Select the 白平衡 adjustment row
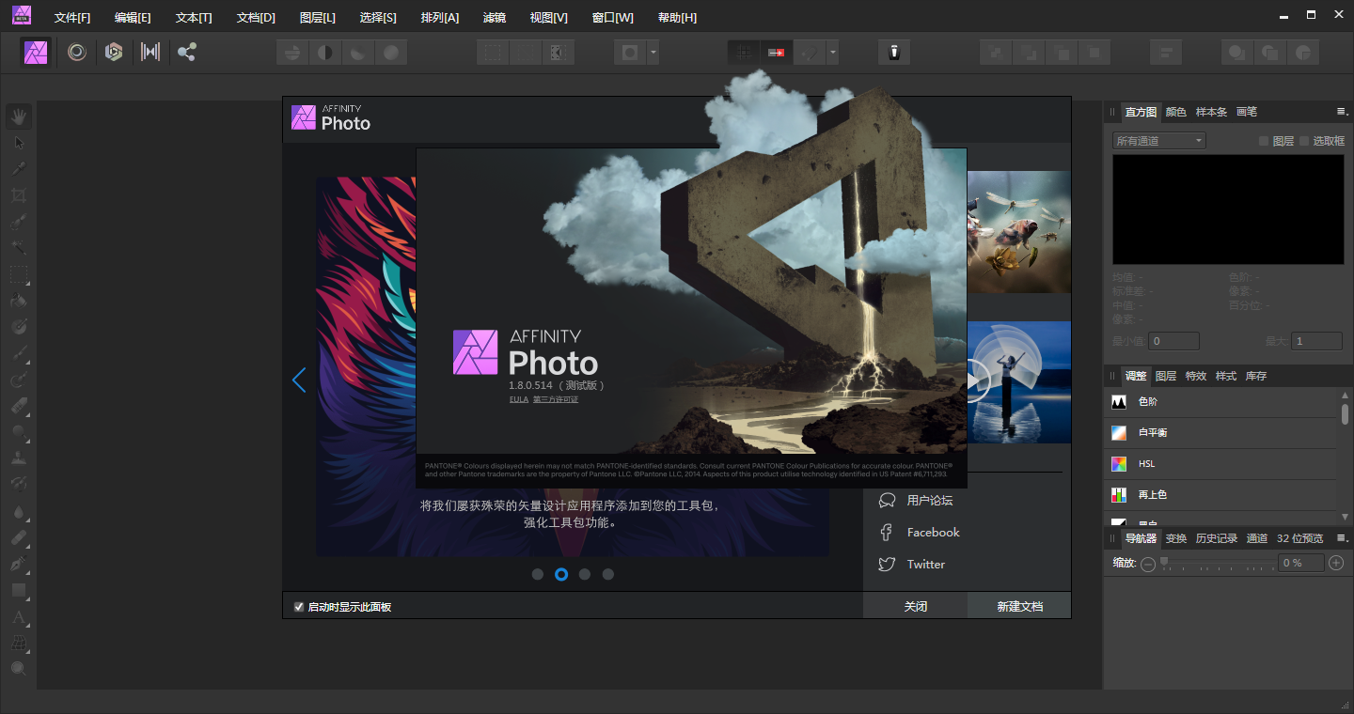Screen dimensions: 1354x714 (x=1220, y=433)
